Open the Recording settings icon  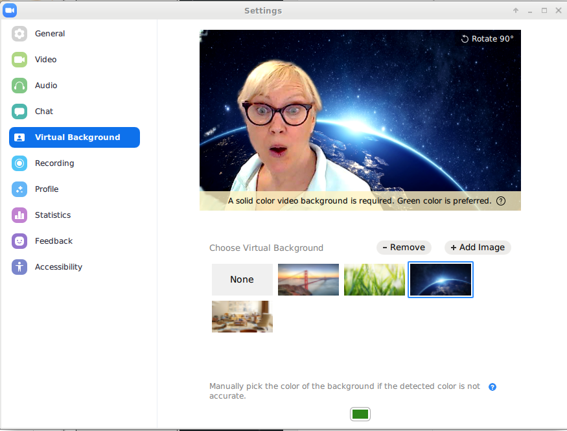coord(19,163)
